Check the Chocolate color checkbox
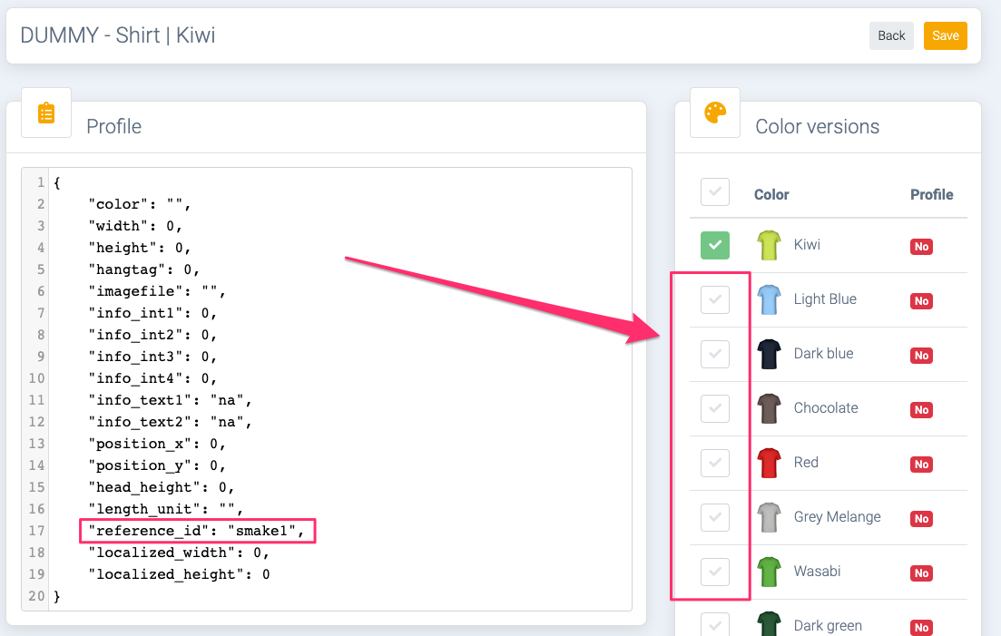The image size is (1001, 636). pyautogui.click(x=715, y=408)
